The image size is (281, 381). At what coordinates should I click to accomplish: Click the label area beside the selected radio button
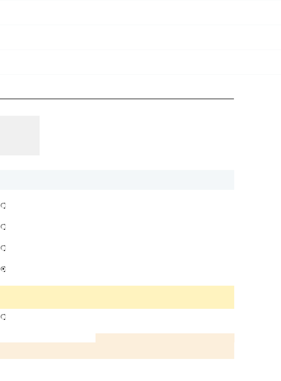click(55, 269)
